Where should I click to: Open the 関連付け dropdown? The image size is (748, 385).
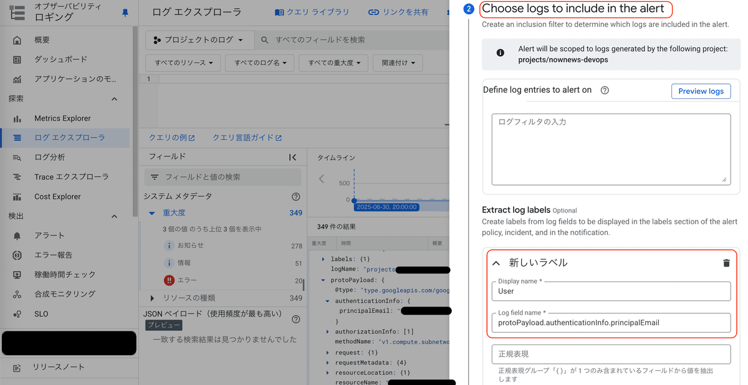(397, 62)
